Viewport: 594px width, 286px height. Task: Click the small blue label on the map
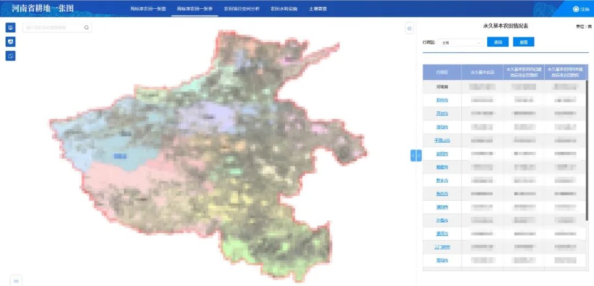[120, 156]
